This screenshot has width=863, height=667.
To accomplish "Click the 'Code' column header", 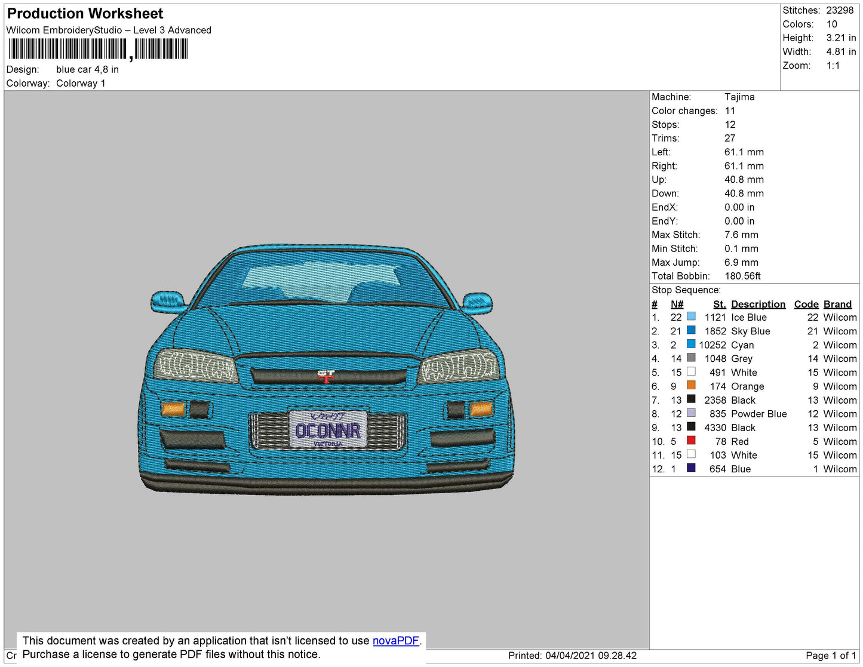I will coord(806,304).
